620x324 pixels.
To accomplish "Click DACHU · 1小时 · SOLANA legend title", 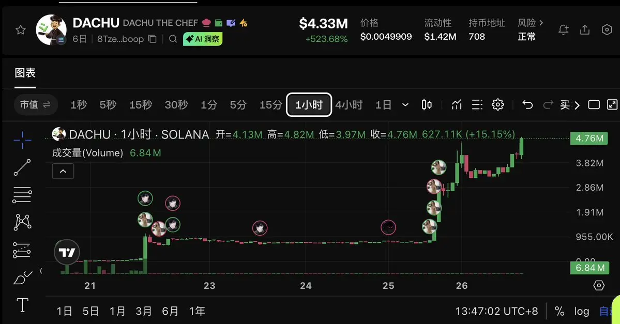I will [x=139, y=134].
